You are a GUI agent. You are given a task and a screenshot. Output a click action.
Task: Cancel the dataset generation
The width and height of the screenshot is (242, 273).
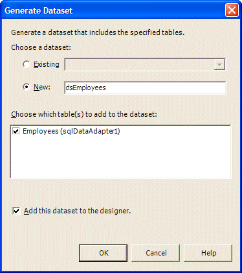tap(156, 253)
